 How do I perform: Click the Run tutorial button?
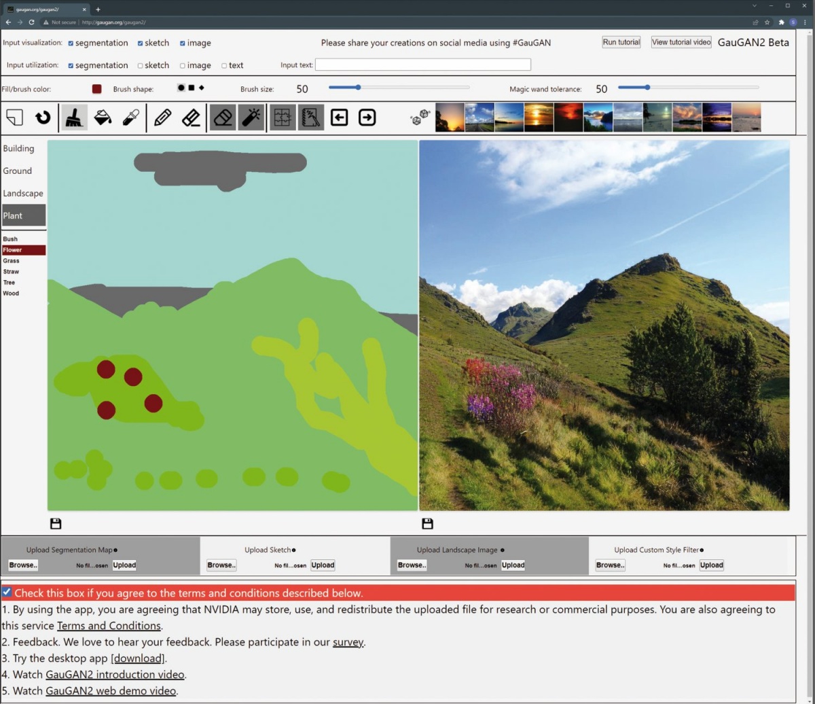[x=621, y=42]
